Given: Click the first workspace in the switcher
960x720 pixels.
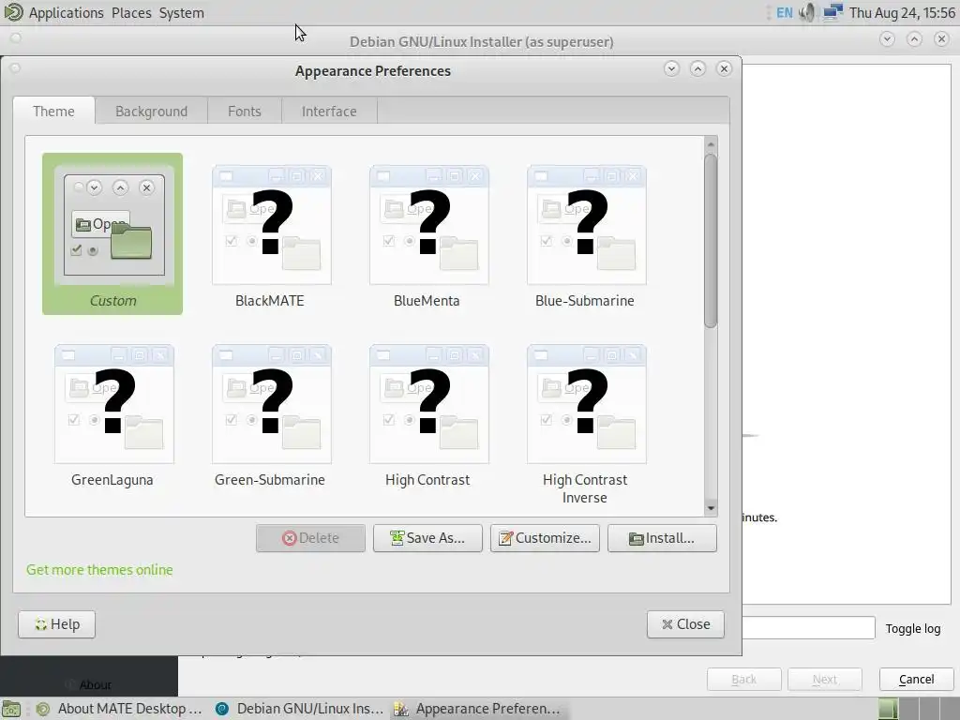Looking at the screenshot, I should [x=888, y=709].
